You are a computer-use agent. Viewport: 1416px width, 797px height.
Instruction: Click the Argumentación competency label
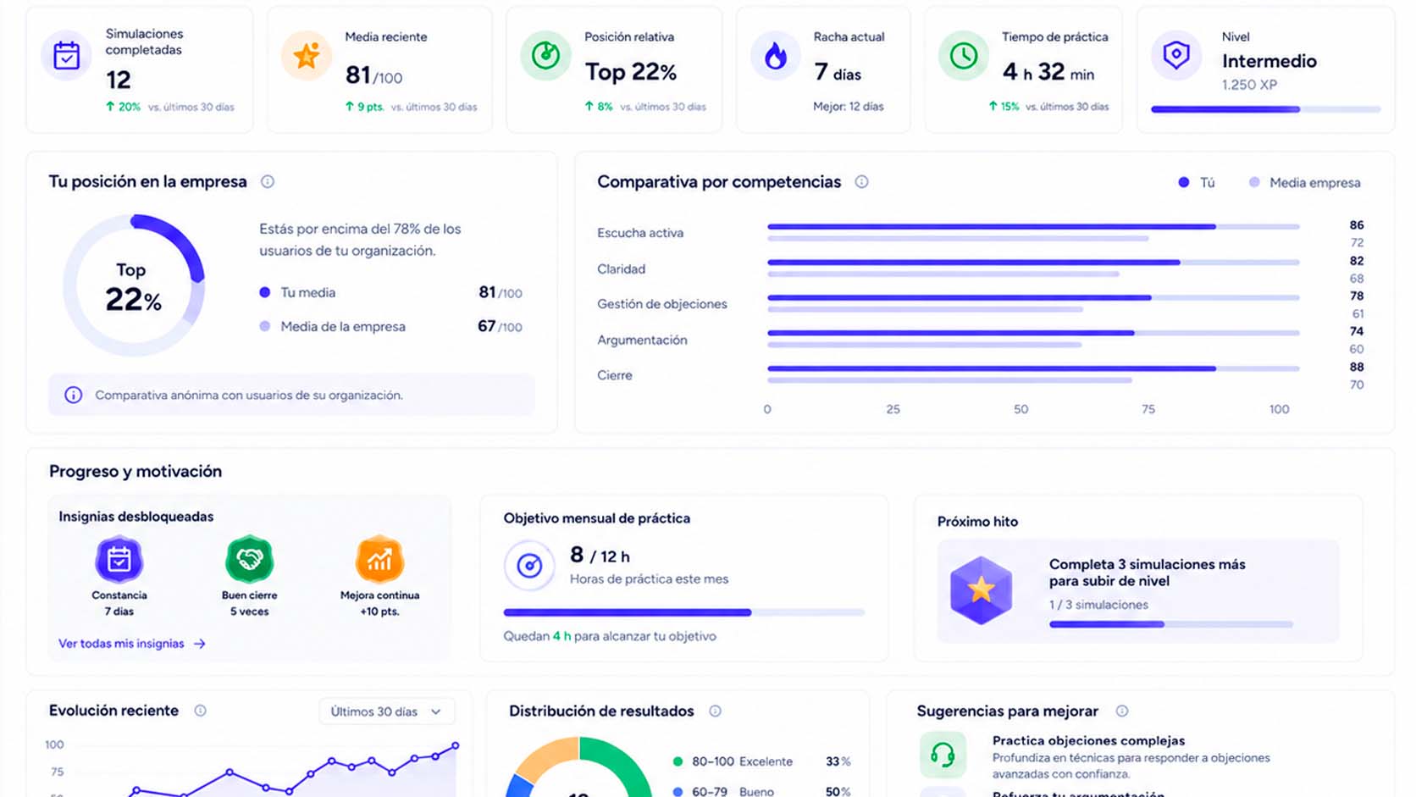tap(642, 340)
